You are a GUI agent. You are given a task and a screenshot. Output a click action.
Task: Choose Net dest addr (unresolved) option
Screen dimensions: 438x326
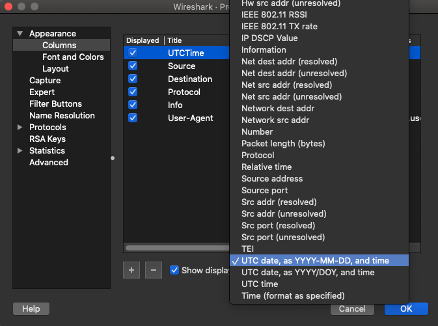click(319, 73)
